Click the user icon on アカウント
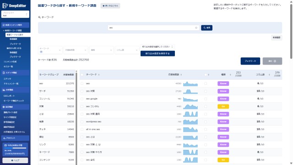Screen dimensions: 293x165 [4, 138]
